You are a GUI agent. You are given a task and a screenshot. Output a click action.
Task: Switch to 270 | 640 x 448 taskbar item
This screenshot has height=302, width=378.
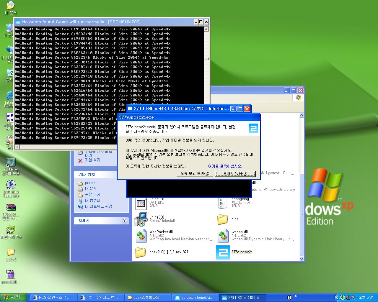click(243, 298)
